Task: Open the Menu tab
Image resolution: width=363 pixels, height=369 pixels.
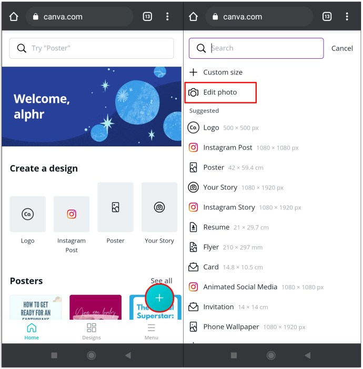Action: [151, 331]
